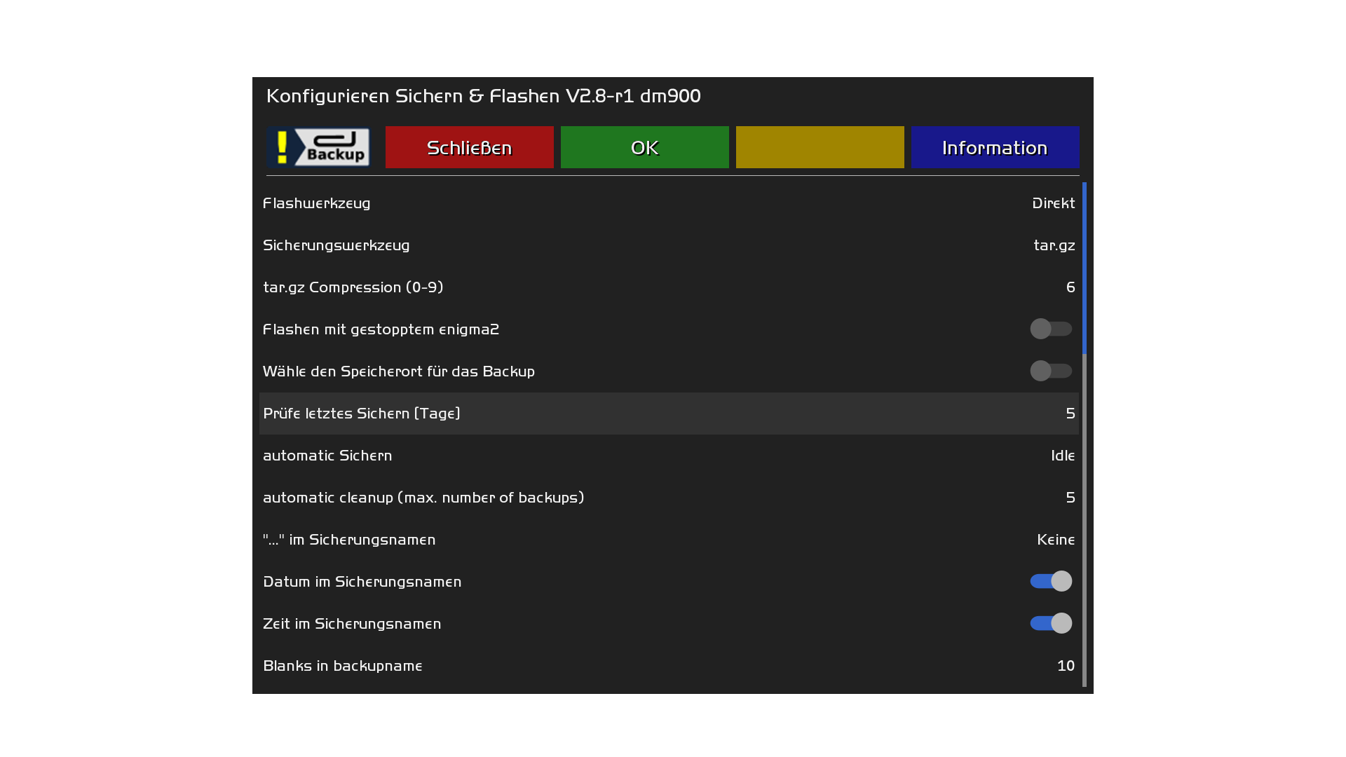Select tar.gz Compression (0-9) row
This screenshot has height=757, width=1346.
(353, 287)
